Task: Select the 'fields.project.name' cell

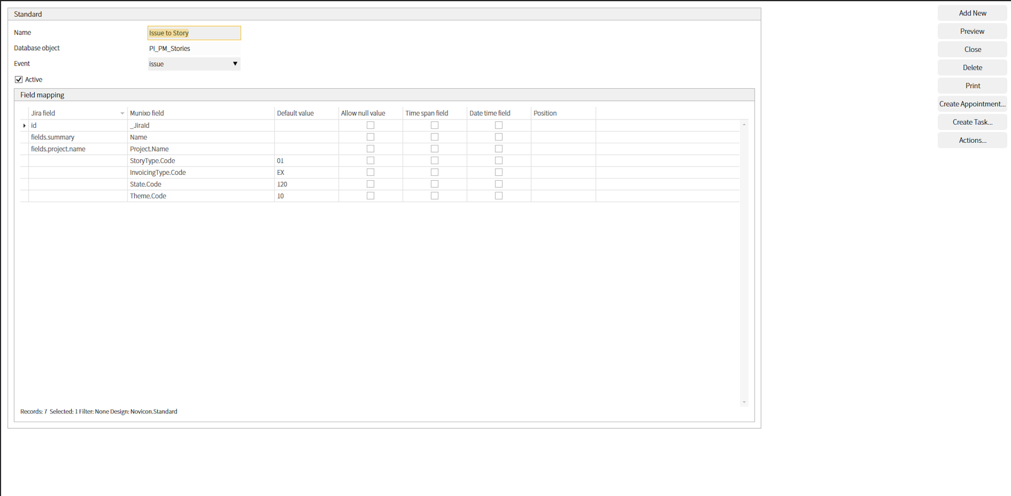Action: click(78, 149)
